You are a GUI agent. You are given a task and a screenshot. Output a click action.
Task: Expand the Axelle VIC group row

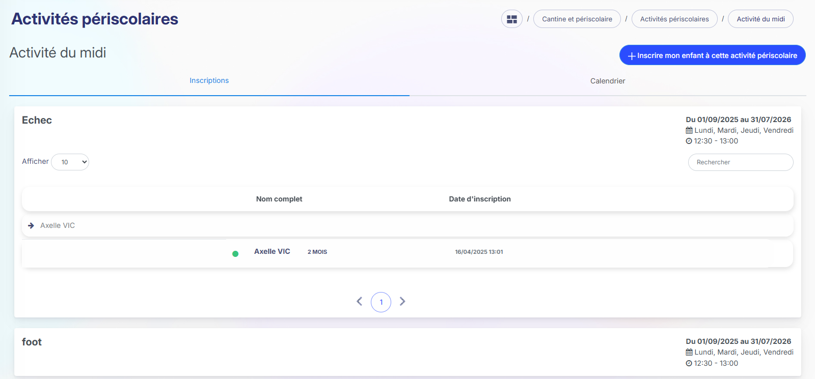(407, 225)
